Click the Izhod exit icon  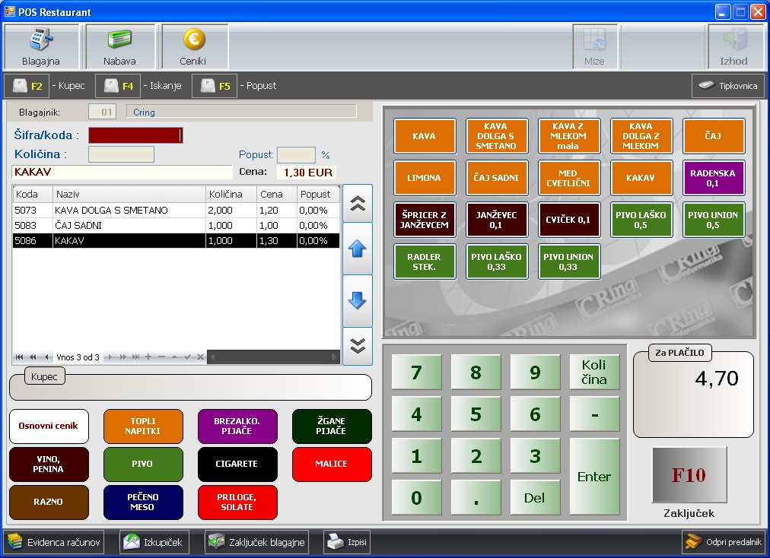[733, 47]
